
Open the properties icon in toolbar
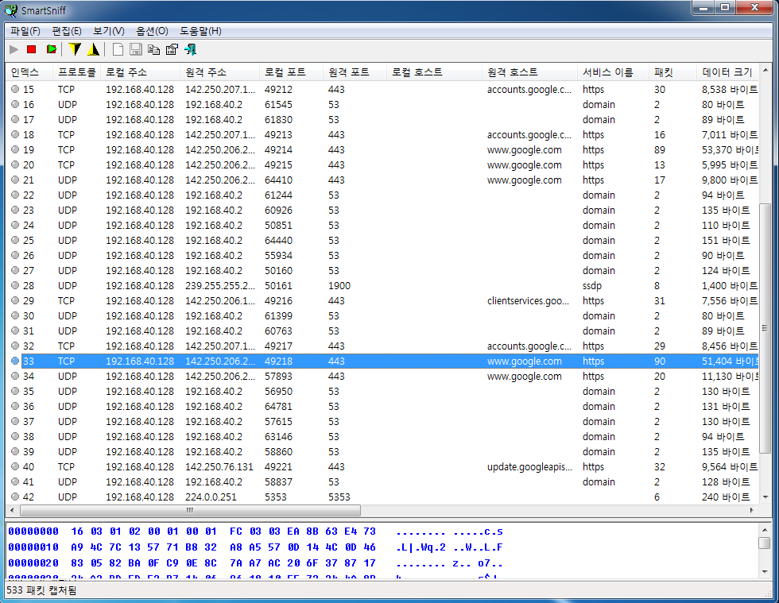(172, 50)
